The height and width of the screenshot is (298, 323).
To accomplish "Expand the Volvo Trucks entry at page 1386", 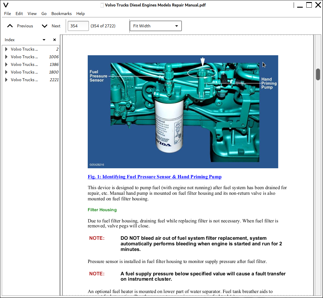I will [6, 64].
